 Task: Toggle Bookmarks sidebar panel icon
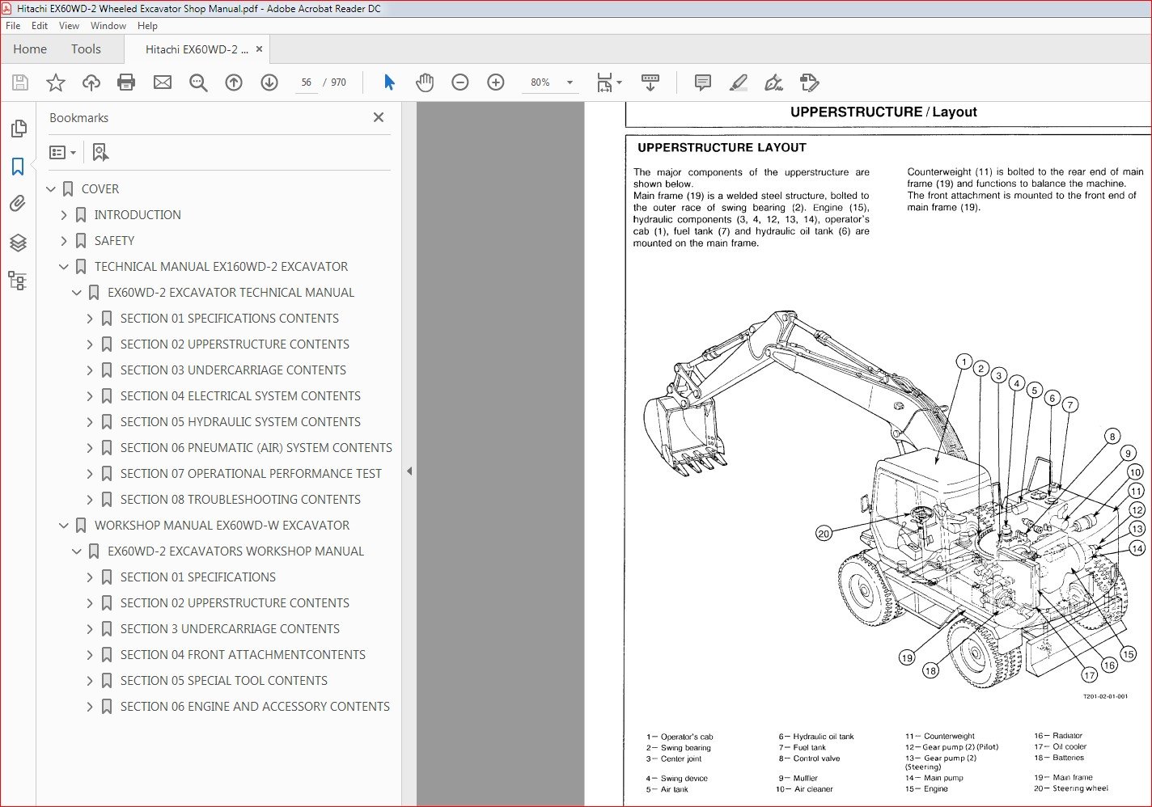(18, 167)
